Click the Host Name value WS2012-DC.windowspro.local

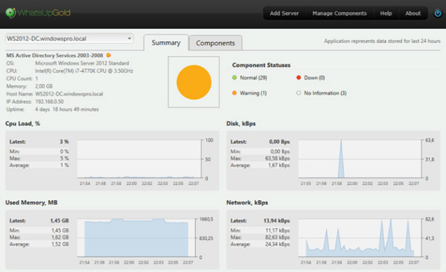69,93
